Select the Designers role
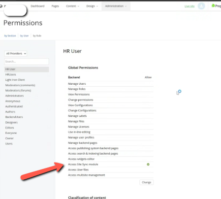The image size is (221, 199). (x=11, y=122)
